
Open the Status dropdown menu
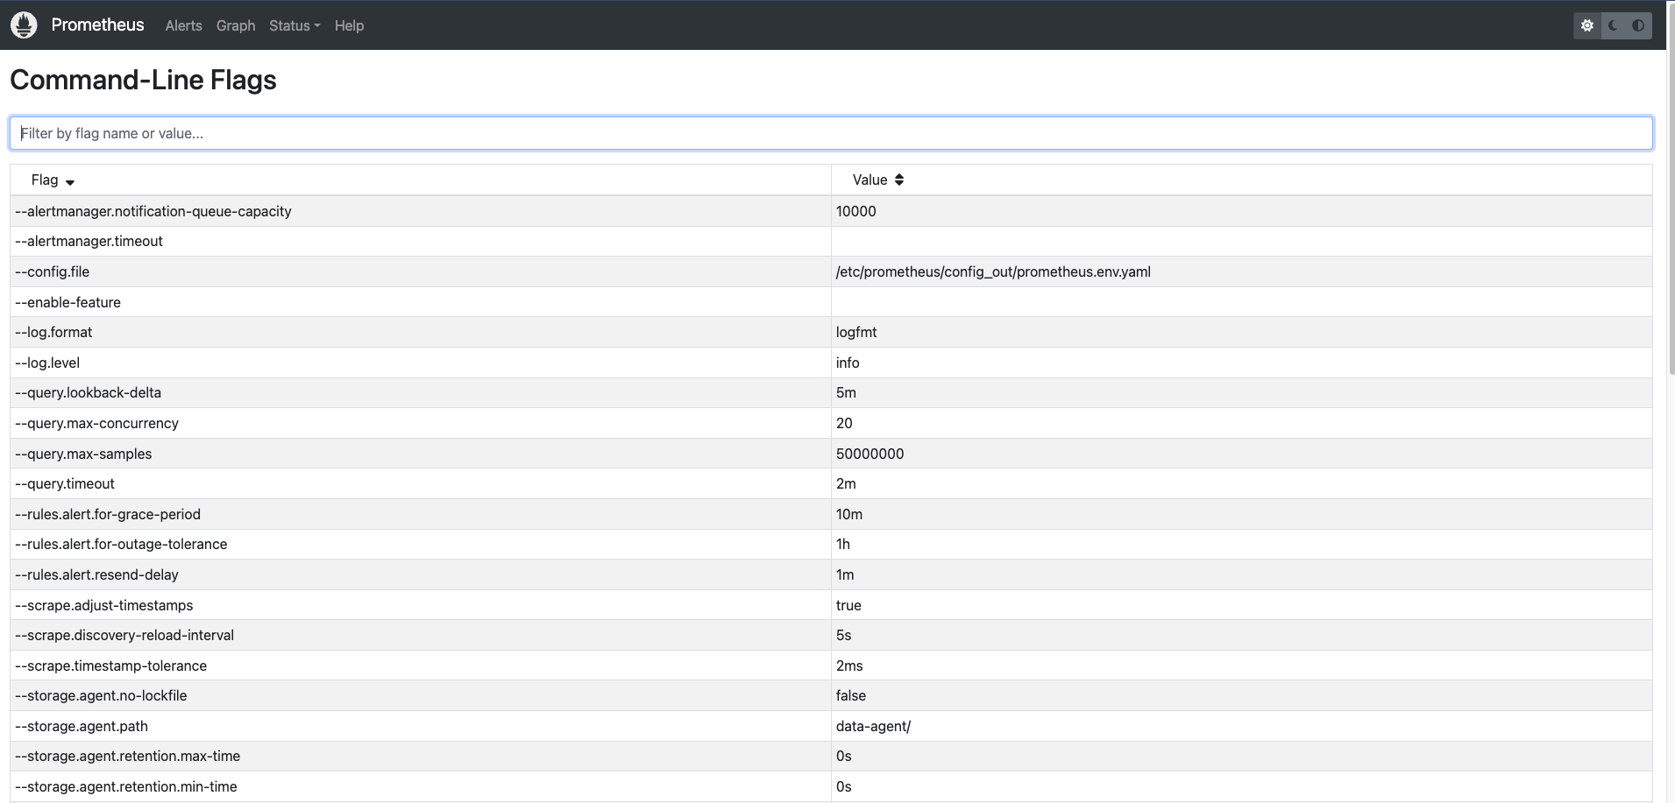click(295, 25)
